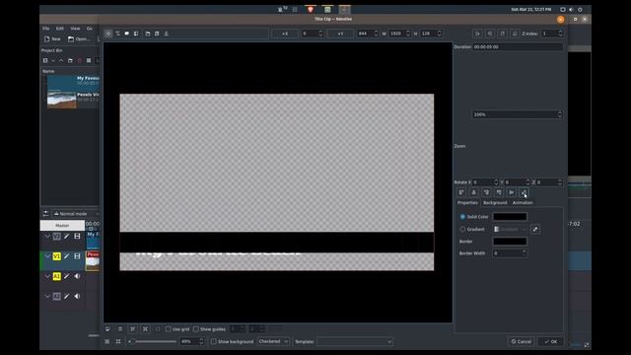631x355 pixels.
Task: Open the Border color swatch
Action: click(x=510, y=241)
